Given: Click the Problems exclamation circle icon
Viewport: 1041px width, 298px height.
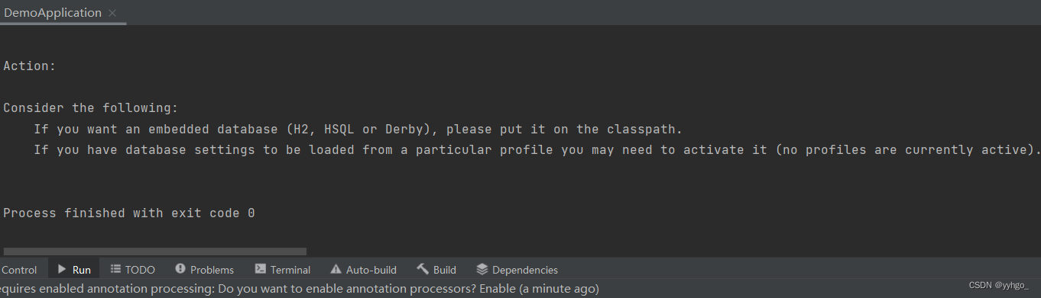Looking at the screenshot, I should tap(180, 269).
